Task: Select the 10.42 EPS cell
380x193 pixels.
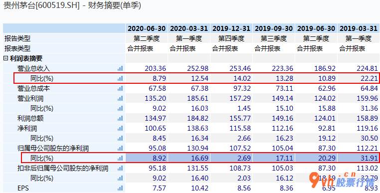Action: pyautogui.click(x=189, y=188)
